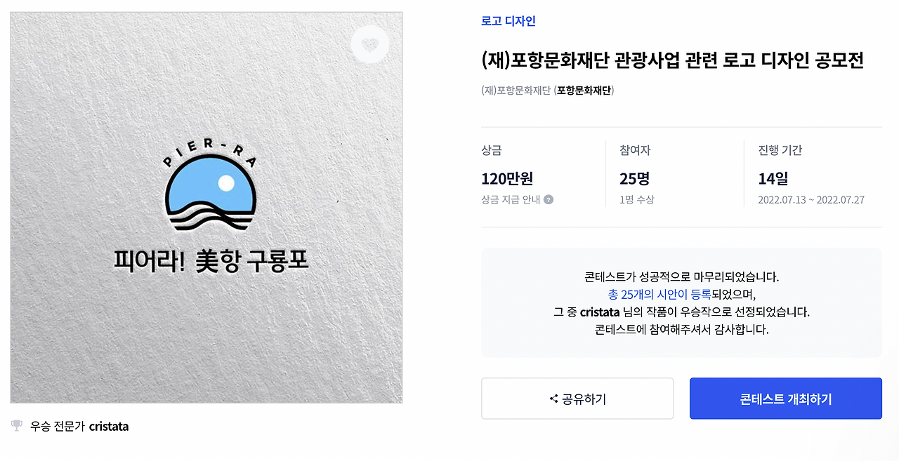Image resolution: width=899 pixels, height=461 pixels.
Task: Open the bold 포항문화재단 brand link
Action: click(x=583, y=91)
